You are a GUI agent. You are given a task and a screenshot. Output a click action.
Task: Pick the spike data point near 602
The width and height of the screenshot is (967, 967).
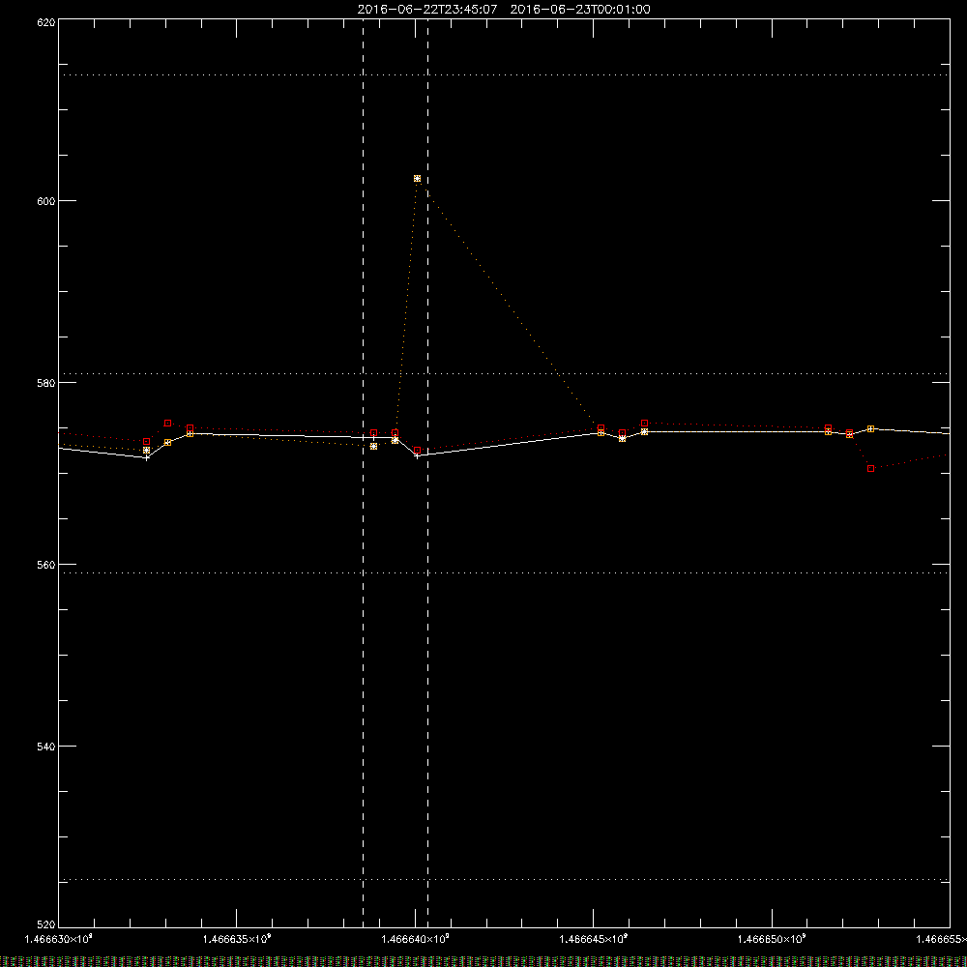pos(418,178)
